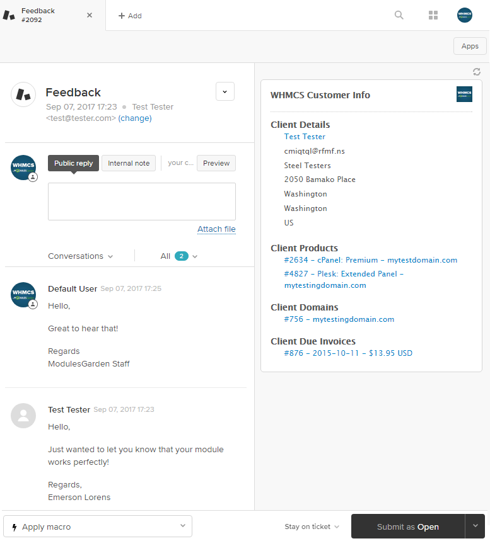Open the products grid icon
The image size is (490, 541).
433,15
